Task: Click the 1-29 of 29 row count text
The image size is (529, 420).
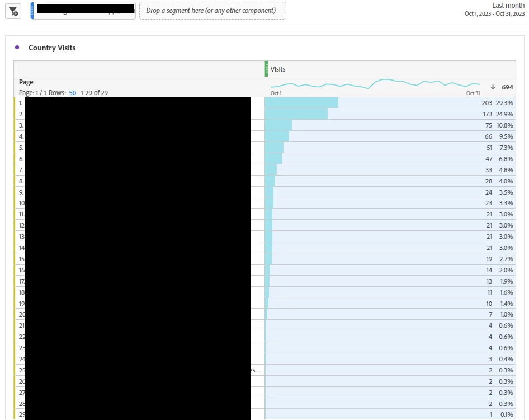Action: pos(94,93)
